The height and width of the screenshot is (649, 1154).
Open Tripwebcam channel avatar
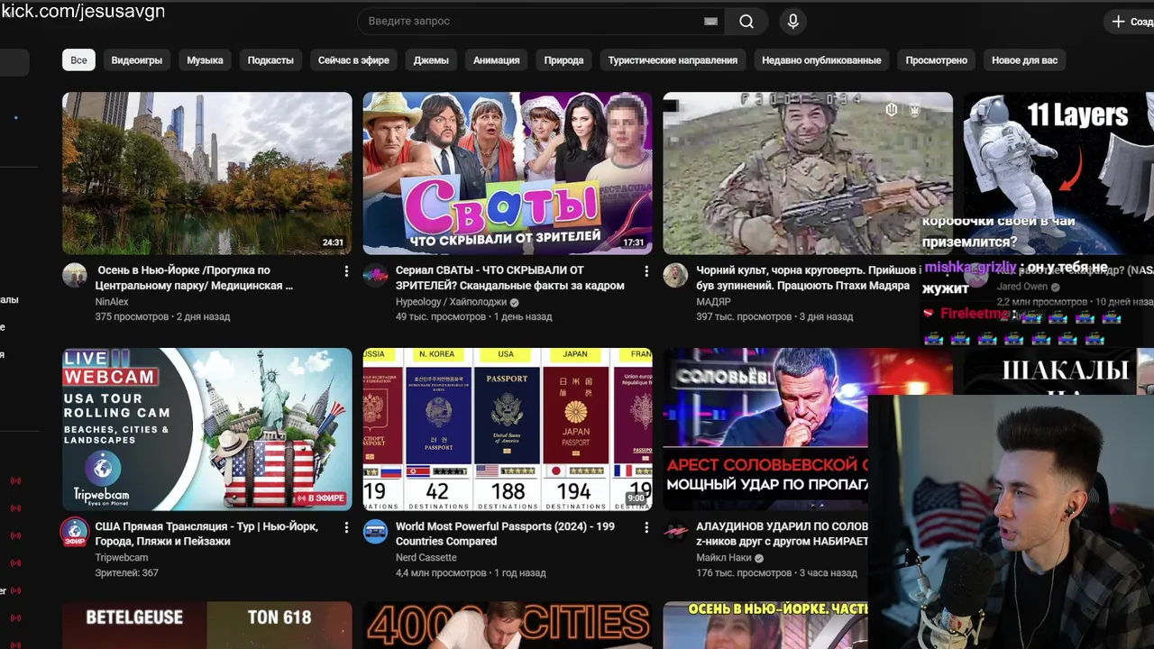coord(75,532)
